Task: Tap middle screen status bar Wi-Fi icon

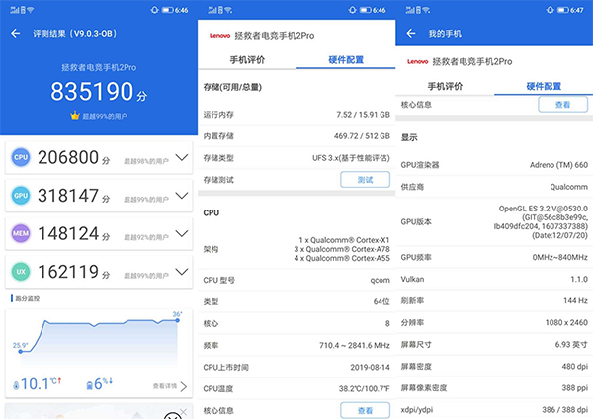Action: coord(229,10)
